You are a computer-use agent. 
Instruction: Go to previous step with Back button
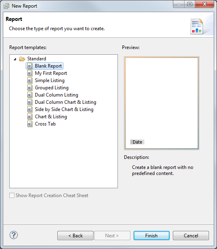[75, 235]
